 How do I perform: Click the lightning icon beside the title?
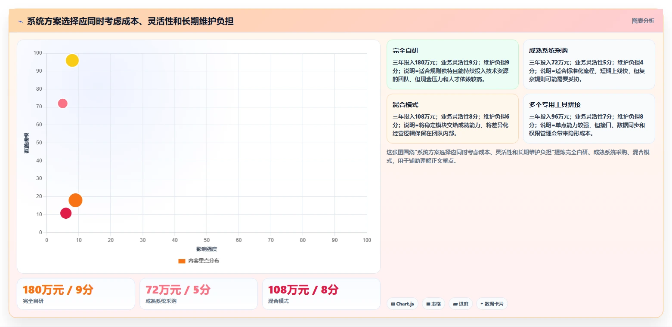20,21
